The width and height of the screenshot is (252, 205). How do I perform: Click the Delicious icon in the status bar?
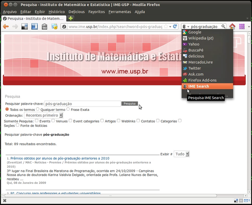pos(236,200)
